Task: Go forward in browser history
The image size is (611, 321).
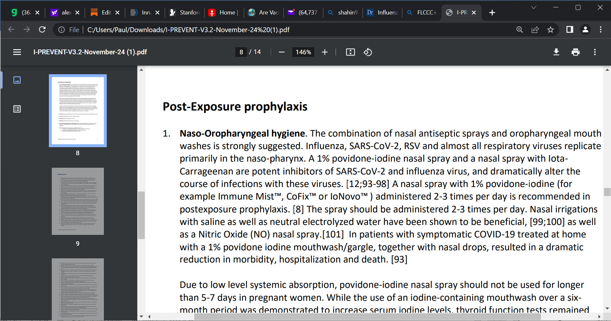Action: click(27, 30)
